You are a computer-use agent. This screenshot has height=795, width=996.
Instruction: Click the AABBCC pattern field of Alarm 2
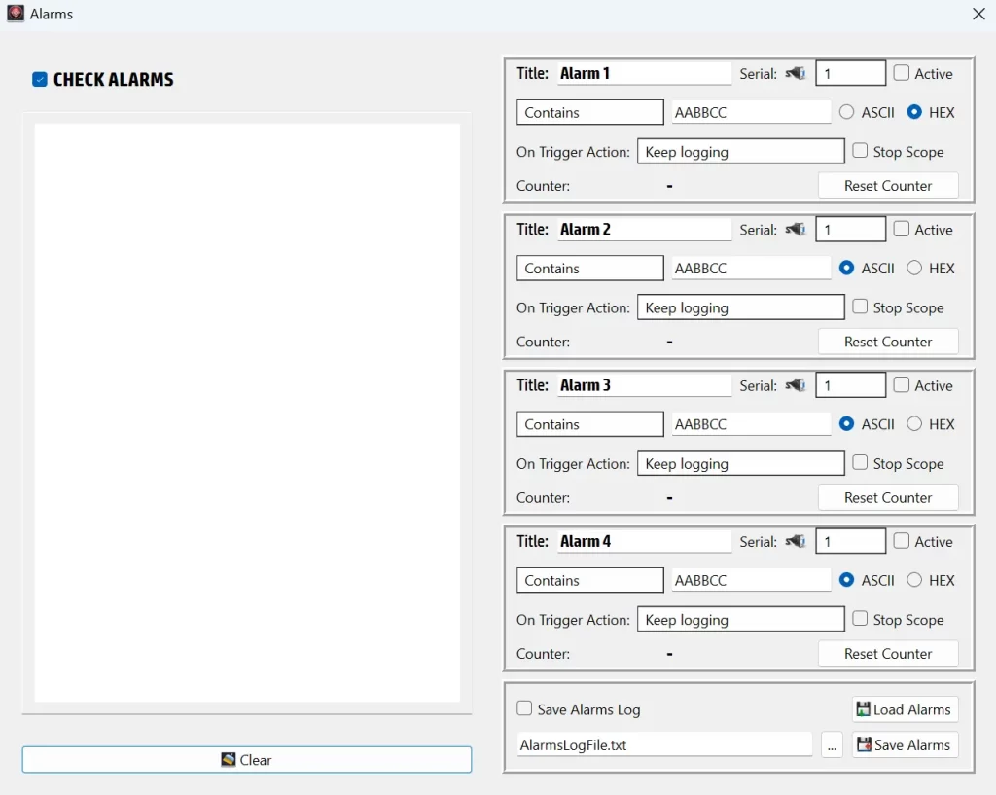(752, 269)
